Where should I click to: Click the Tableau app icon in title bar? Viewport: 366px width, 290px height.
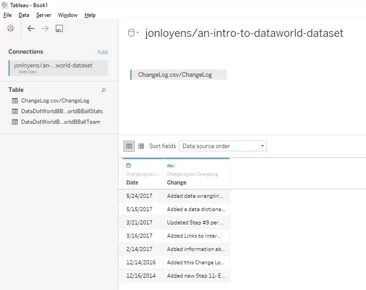coord(4,5)
